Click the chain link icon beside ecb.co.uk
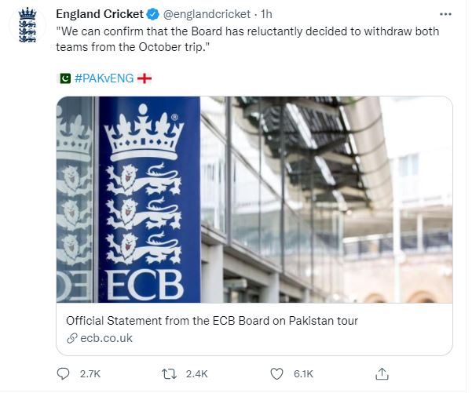 pos(71,338)
